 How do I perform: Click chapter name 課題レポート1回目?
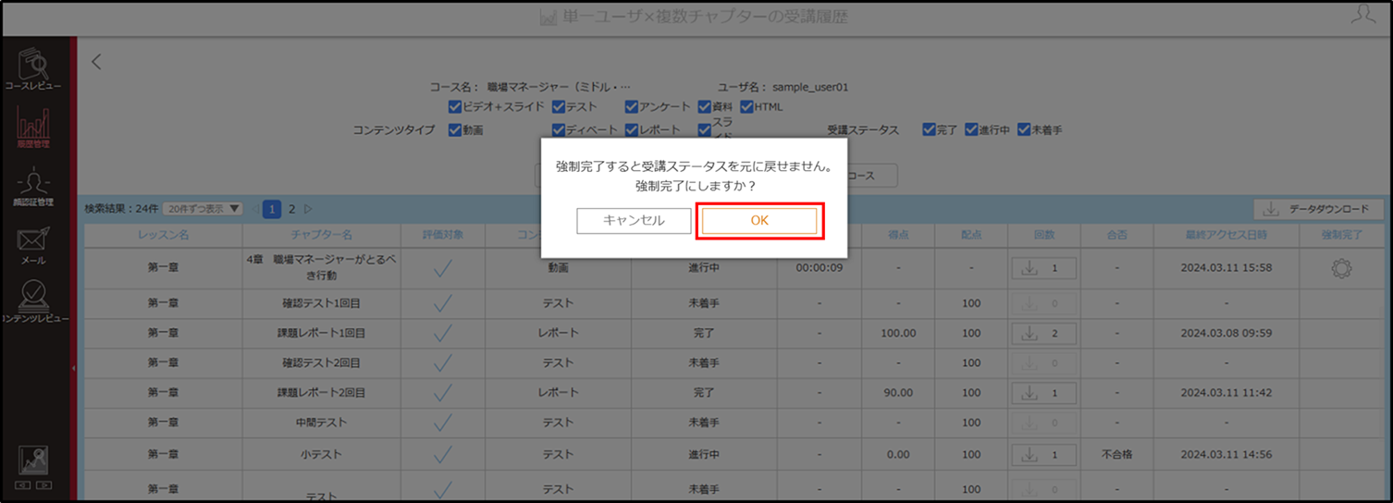tap(321, 333)
